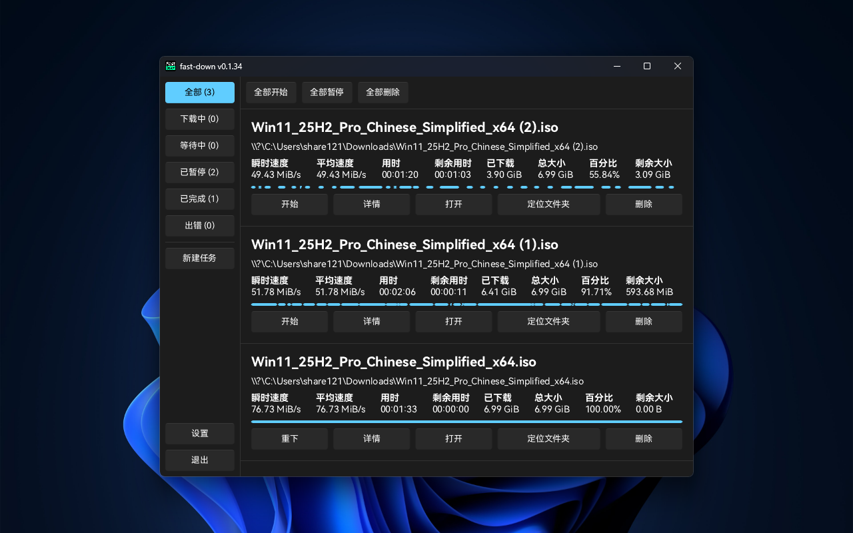
Task: Click the progress bar of x64 (2).iso
Action: pyautogui.click(x=466, y=187)
